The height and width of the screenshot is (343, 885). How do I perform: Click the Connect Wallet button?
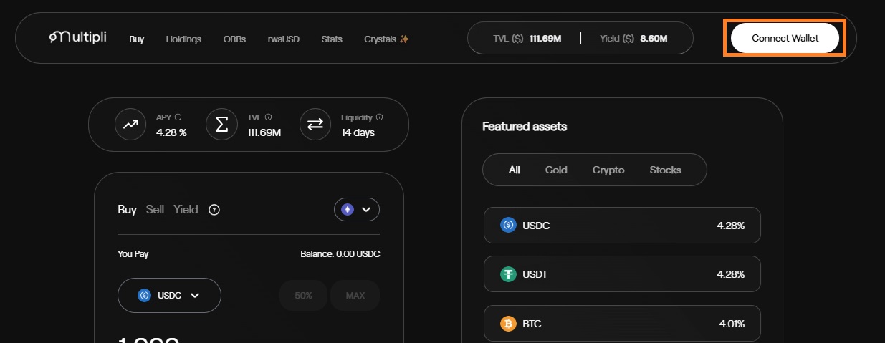785,38
